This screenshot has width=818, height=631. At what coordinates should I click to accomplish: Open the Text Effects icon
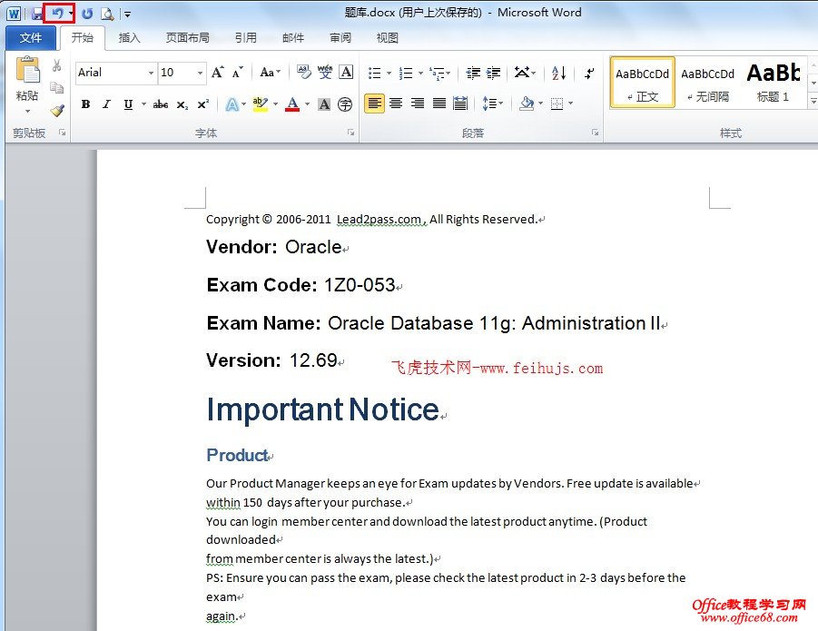click(232, 104)
